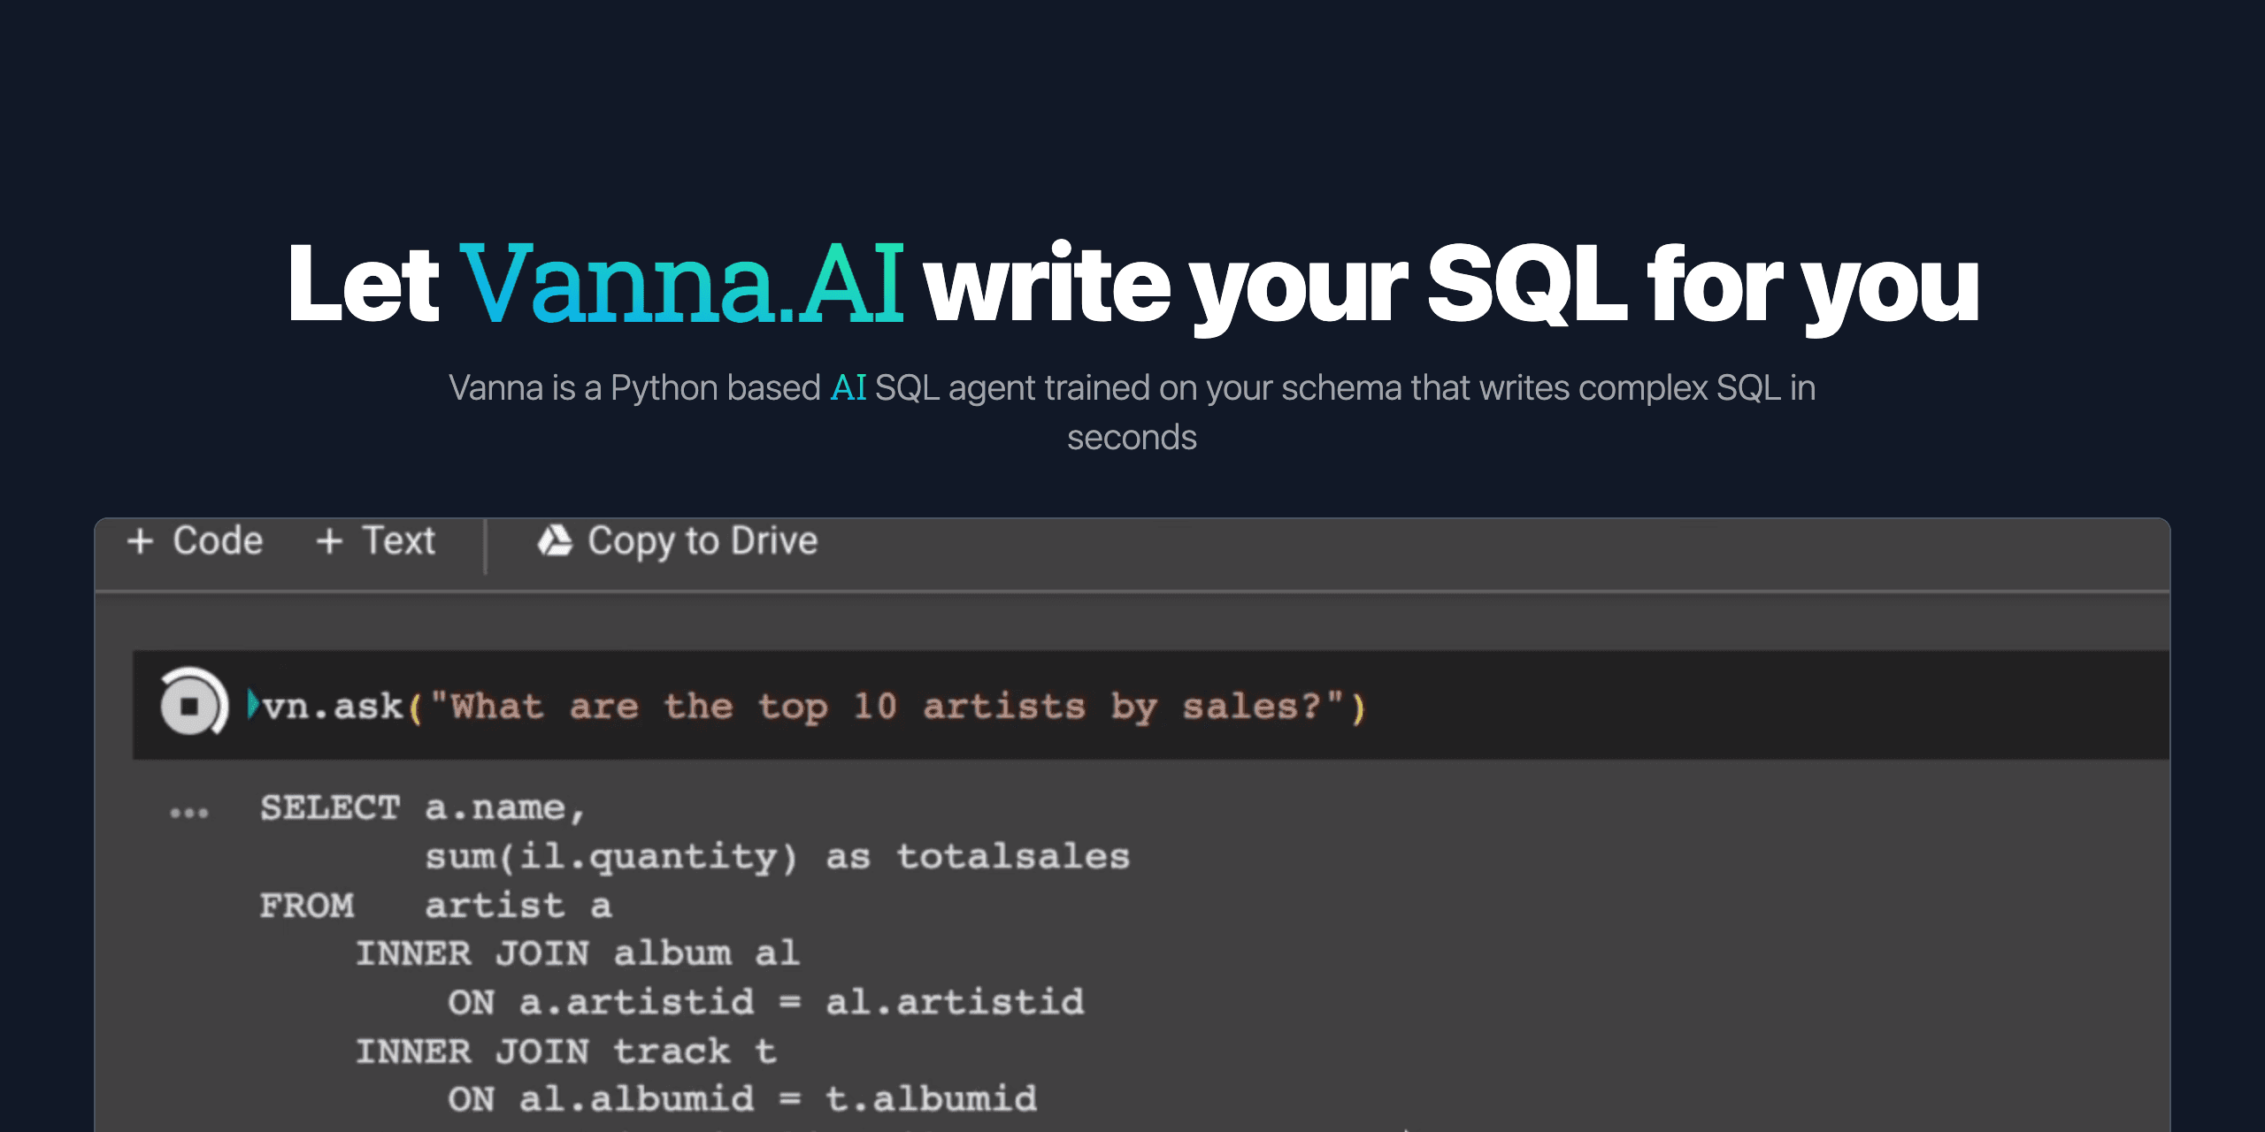This screenshot has width=2265, height=1132.
Task: Add a cell via the Text label
Action: point(399,540)
